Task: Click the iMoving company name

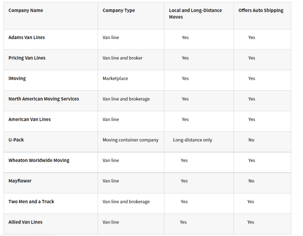Action: click(17, 78)
